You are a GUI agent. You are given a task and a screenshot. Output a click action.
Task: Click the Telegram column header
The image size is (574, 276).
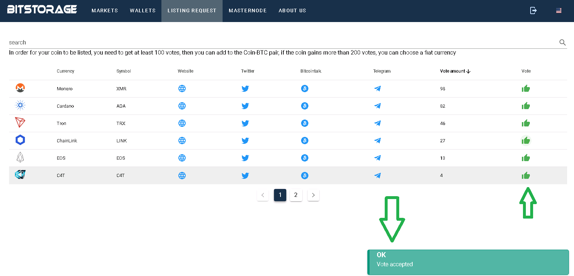click(382, 71)
